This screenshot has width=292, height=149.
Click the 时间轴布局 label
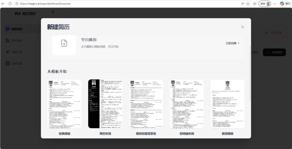[x=187, y=134]
